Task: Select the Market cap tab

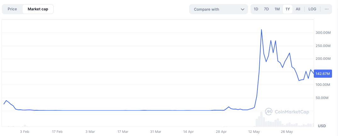Action: tap(38, 9)
